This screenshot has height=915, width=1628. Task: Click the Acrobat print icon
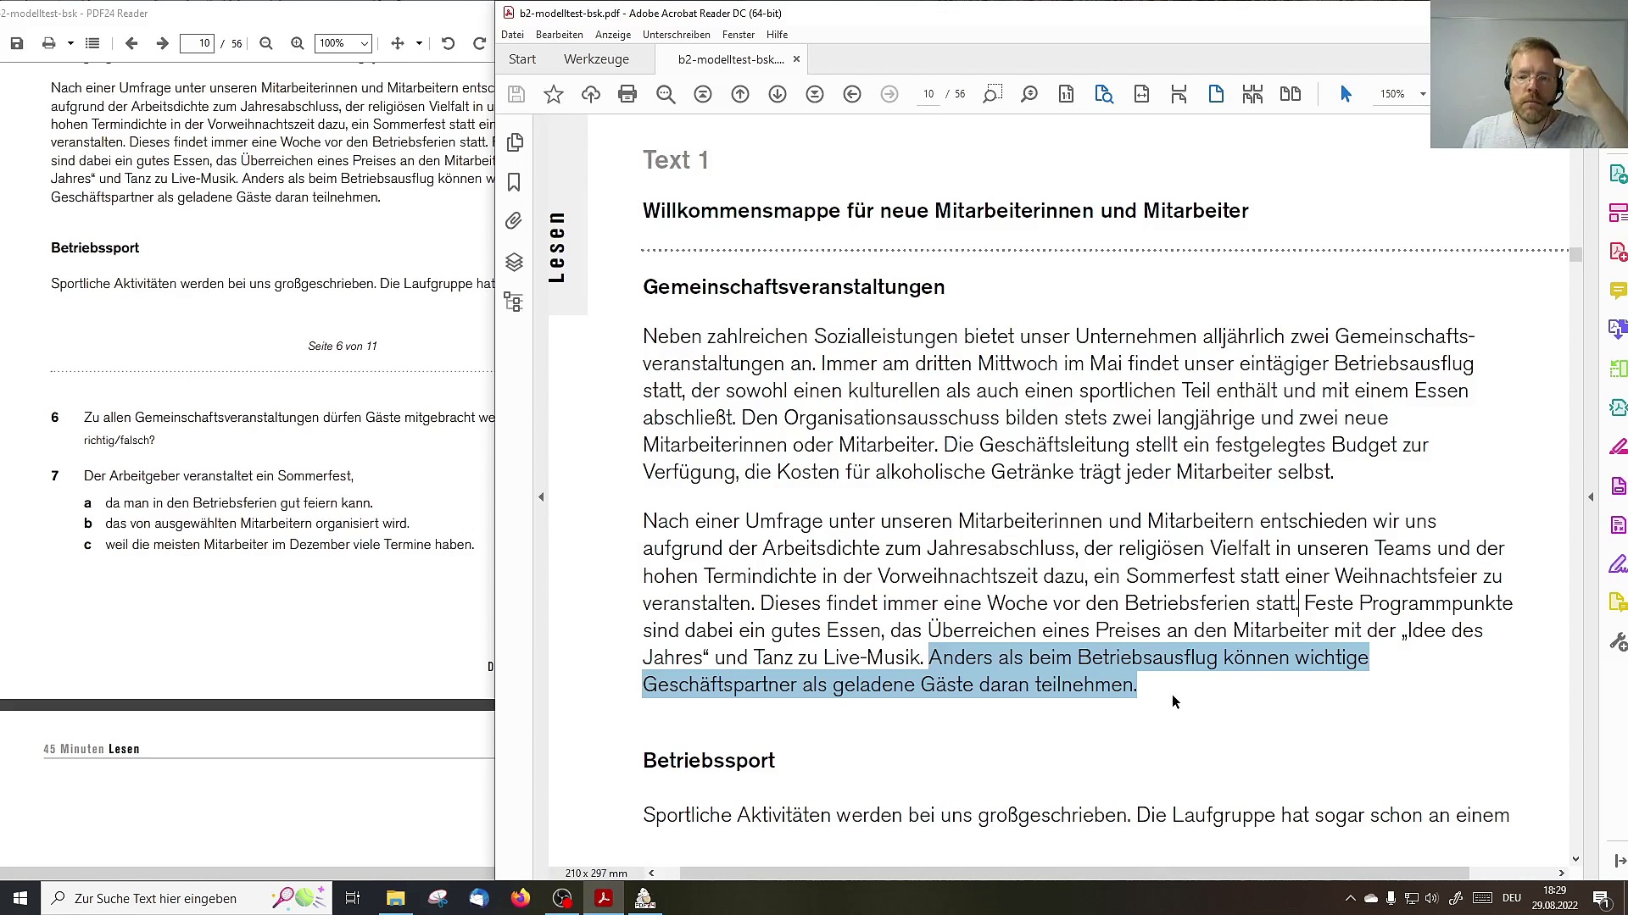(x=627, y=94)
